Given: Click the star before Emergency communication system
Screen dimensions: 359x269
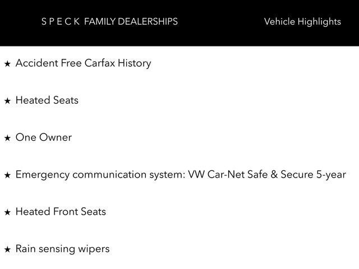Looking at the screenshot, I should [x=7, y=175].
